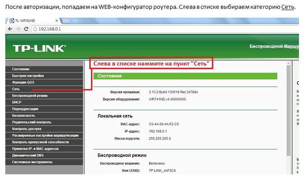Click the browser back arrow

click(10, 29)
